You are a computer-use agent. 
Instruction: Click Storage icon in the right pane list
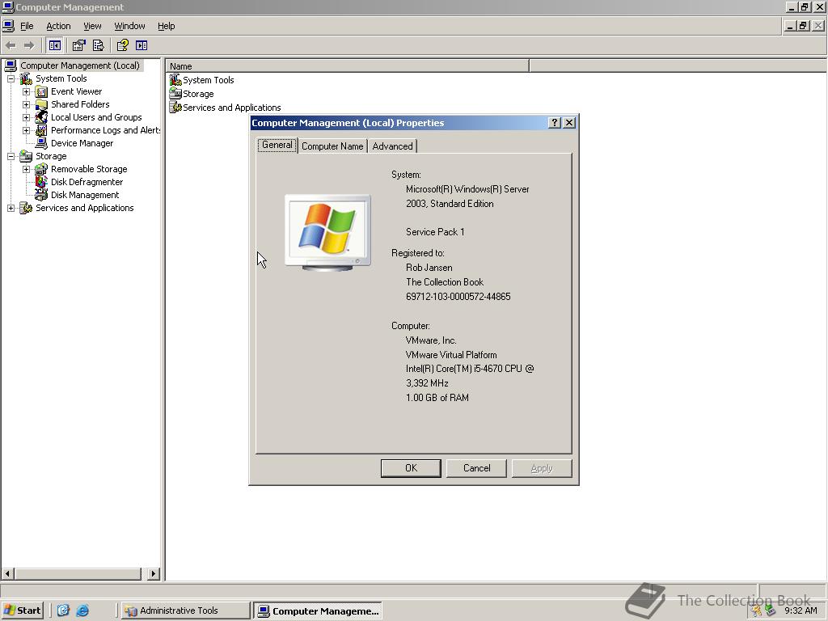click(175, 94)
